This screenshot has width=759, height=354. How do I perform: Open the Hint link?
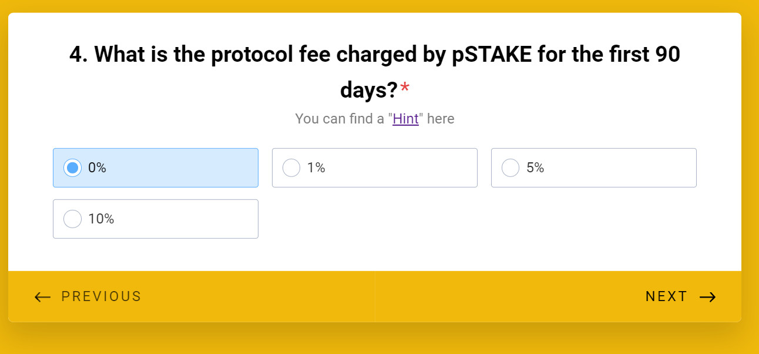click(x=405, y=119)
